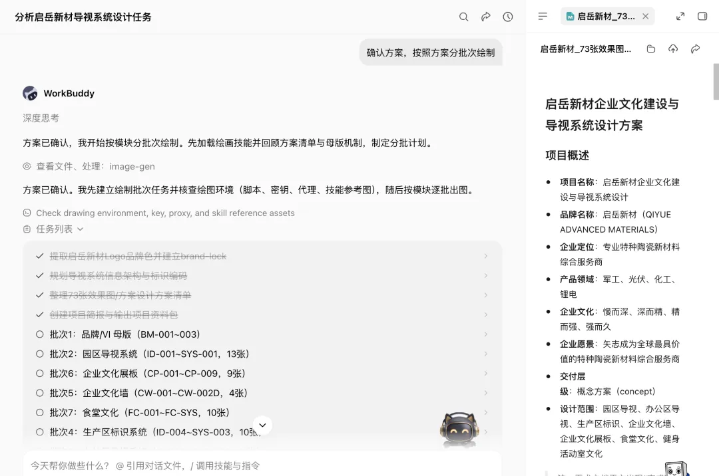
Task: Click the checkmark of 创建项目简报 task
Action: click(x=40, y=315)
